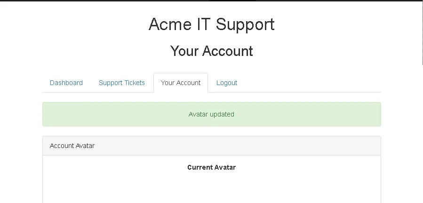
Task: Click the Account Avatar panel title text
Action: [72, 146]
